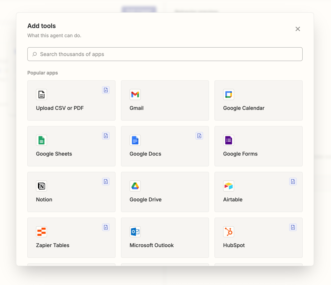Choose the Google Calendar label
Viewport: 331px width, 285px height.
[x=244, y=108]
